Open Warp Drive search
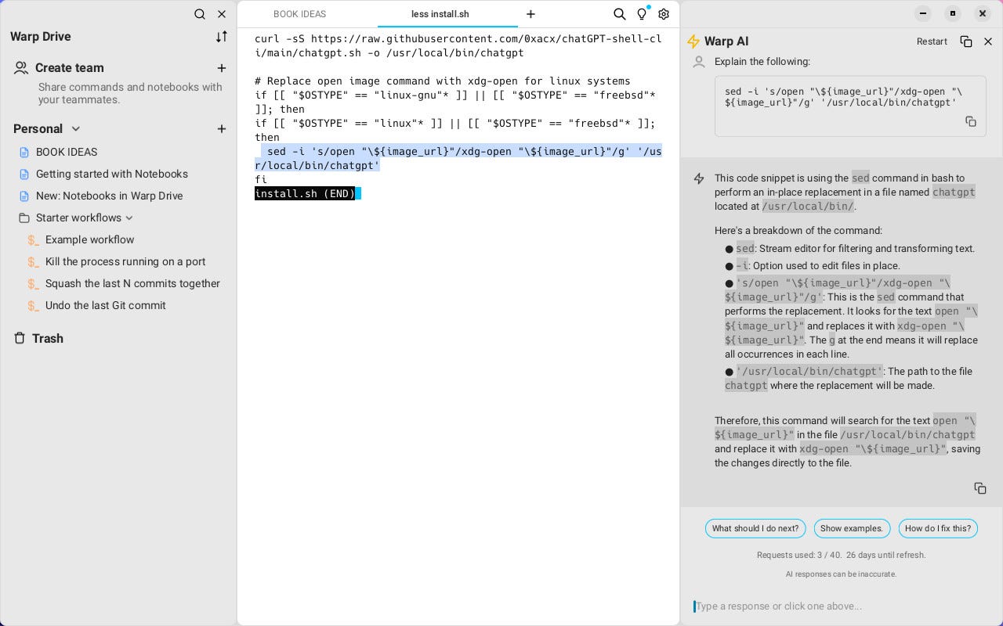 point(200,14)
